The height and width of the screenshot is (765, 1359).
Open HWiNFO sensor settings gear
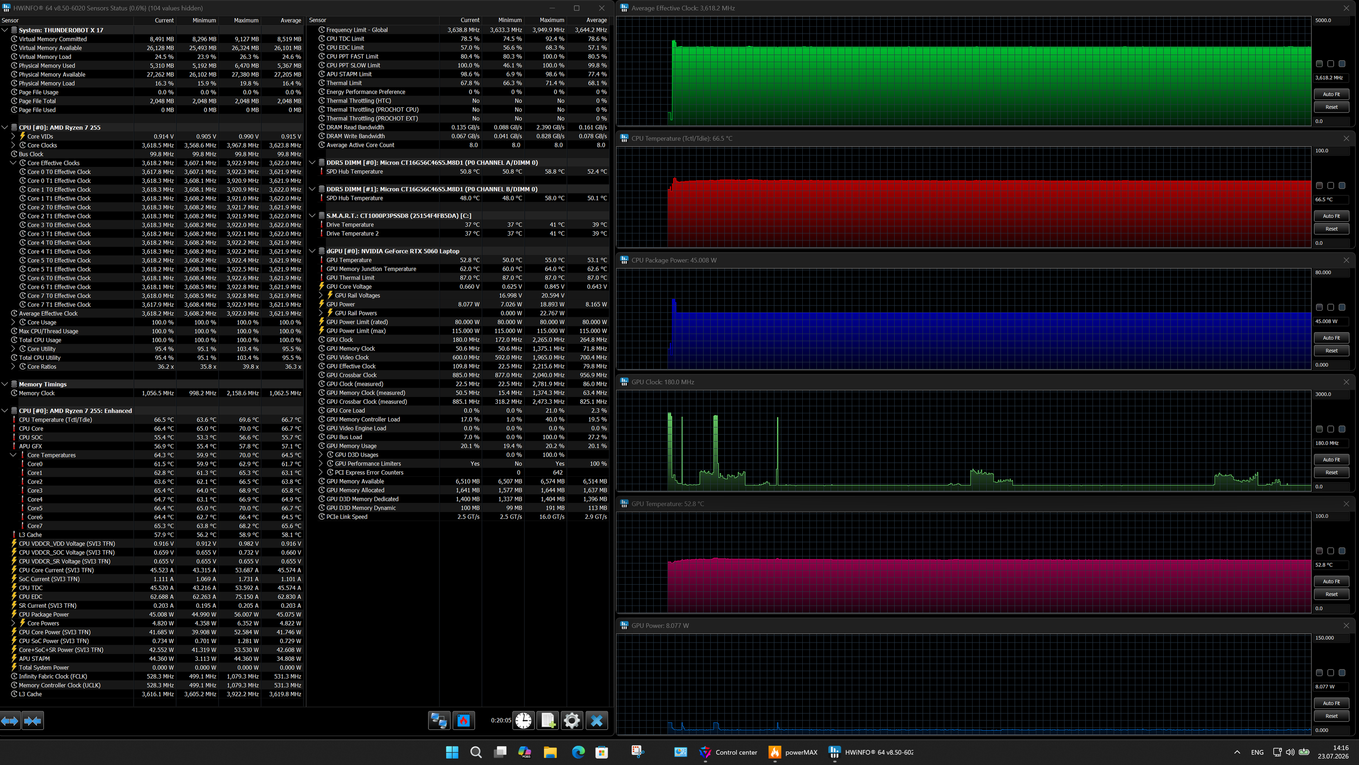[572, 720]
